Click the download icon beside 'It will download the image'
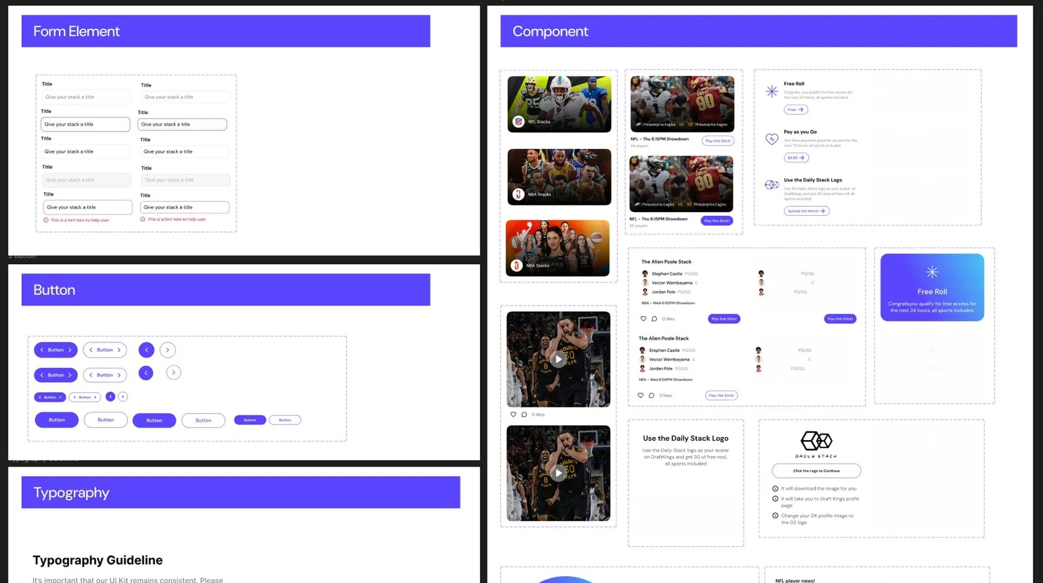Screen dimensions: 1043x583 775,488
